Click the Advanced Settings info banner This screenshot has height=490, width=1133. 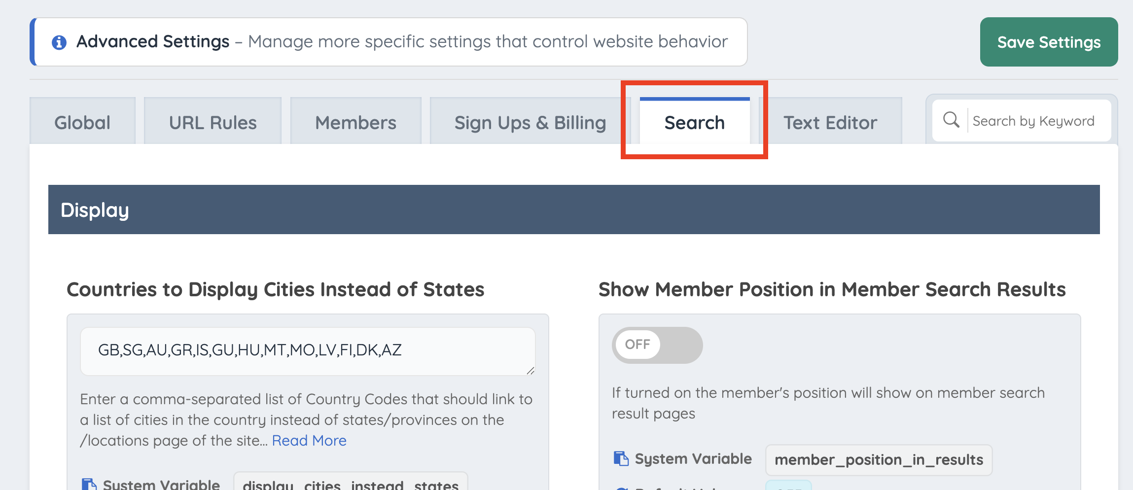[389, 42]
